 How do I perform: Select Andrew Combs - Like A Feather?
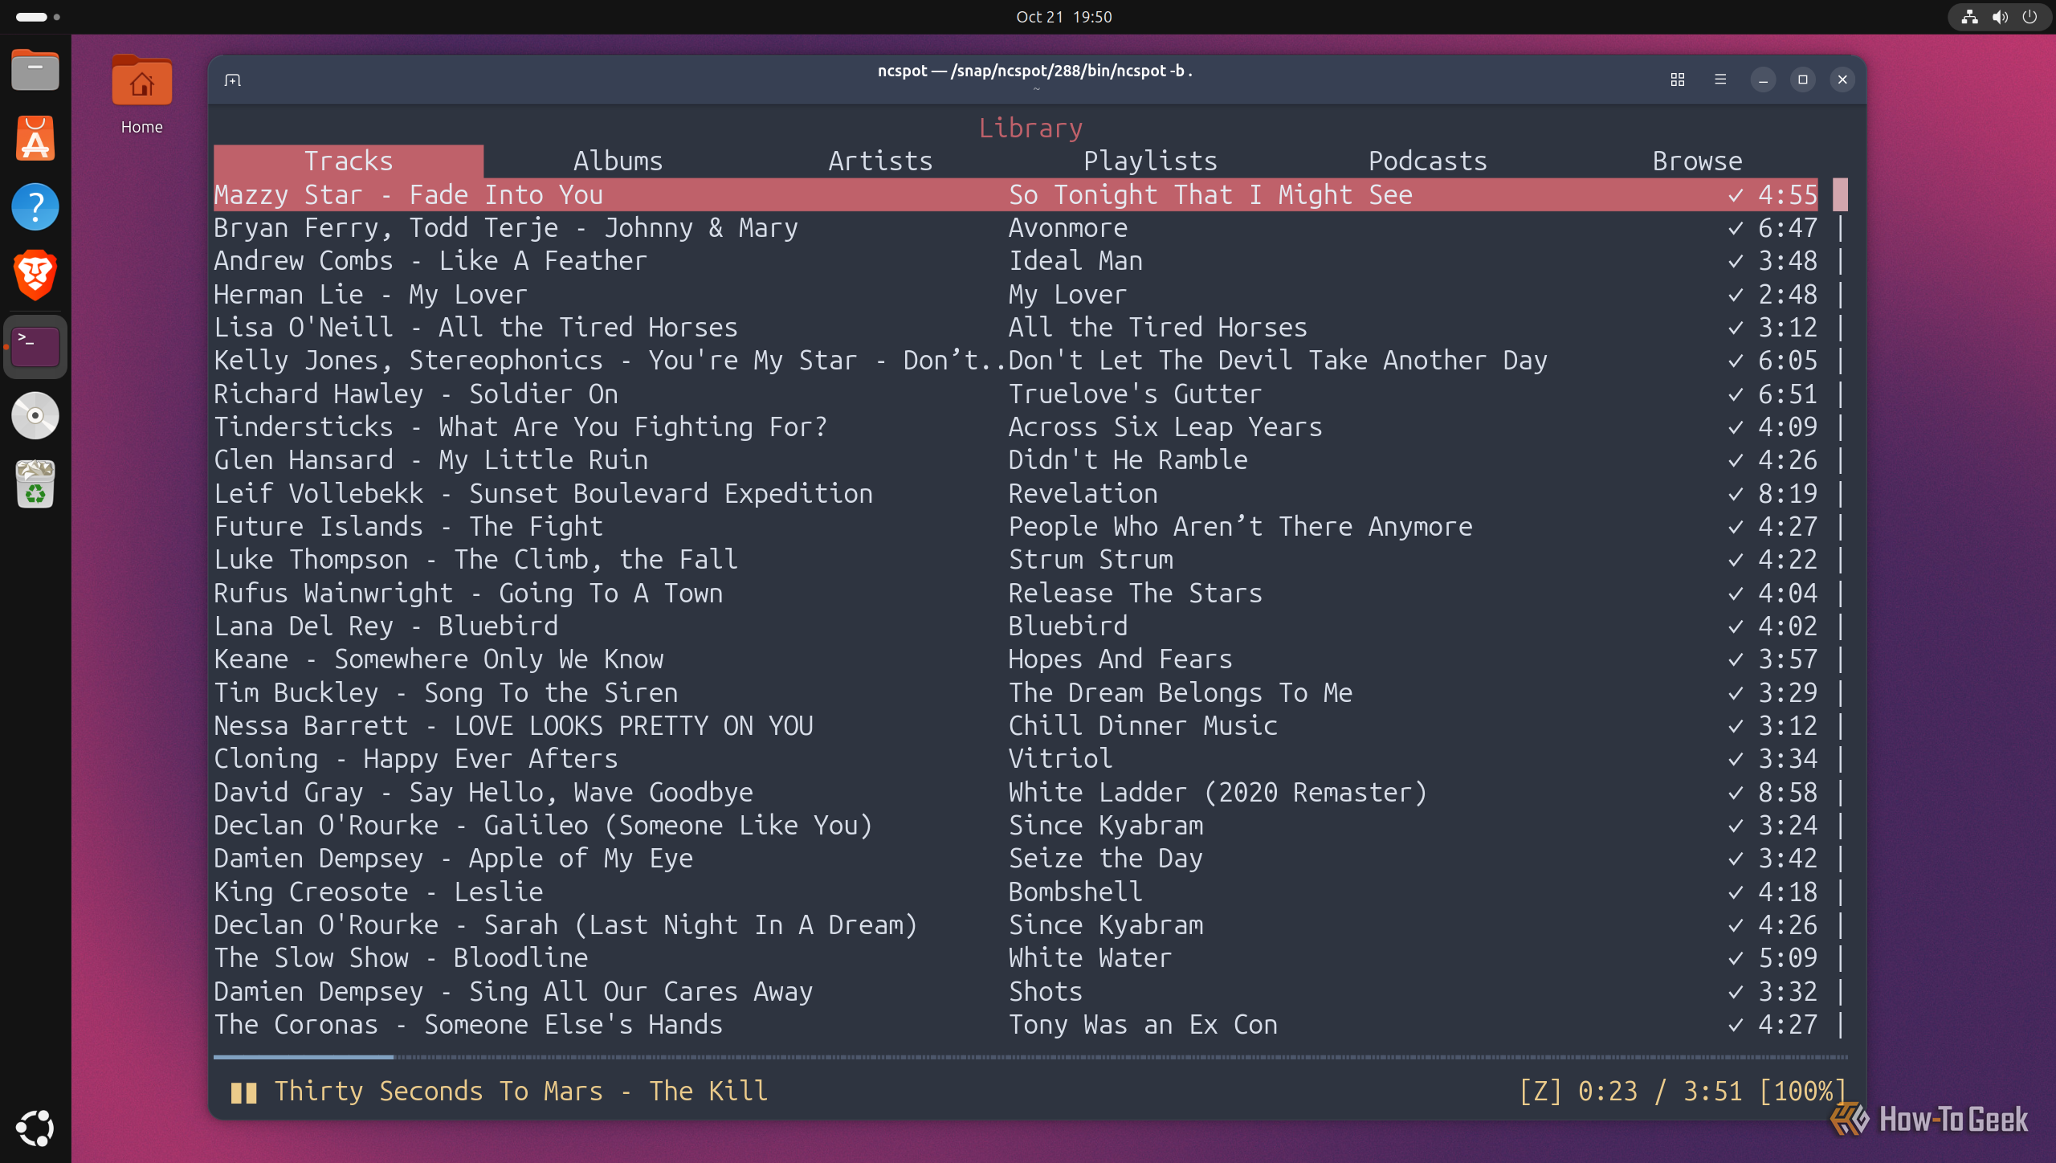(x=1015, y=261)
